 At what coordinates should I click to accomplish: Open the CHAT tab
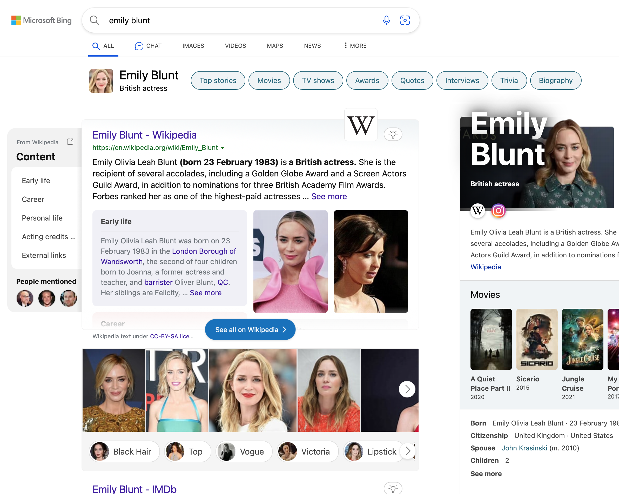click(x=148, y=46)
